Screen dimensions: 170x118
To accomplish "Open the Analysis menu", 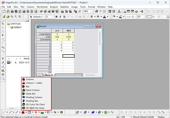I will pos(53,6).
